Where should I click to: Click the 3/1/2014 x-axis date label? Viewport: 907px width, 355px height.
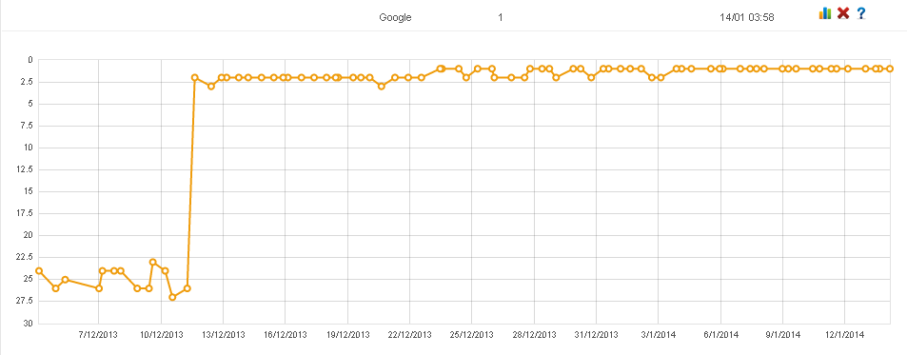coord(659,335)
